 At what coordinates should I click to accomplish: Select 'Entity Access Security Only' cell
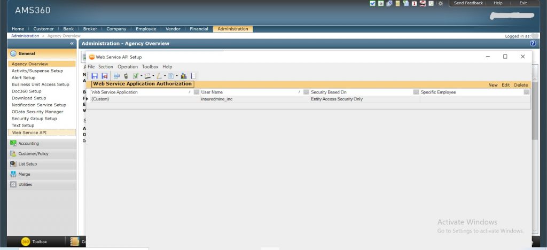click(365, 99)
